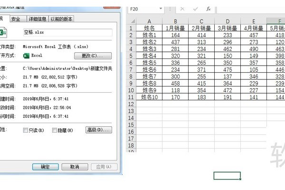The width and height of the screenshot is (285, 190).
Task: Click cell 姓名1
Action: [149, 35]
